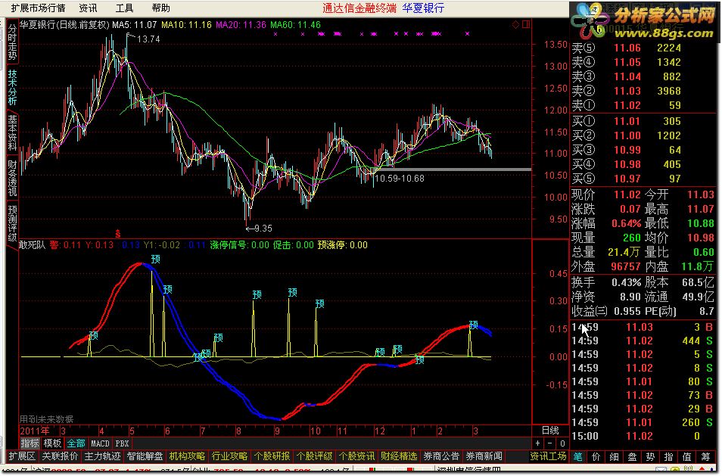Click the MA60: 11.46 indicator label
This screenshot has height=476, width=722.
coord(296,25)
